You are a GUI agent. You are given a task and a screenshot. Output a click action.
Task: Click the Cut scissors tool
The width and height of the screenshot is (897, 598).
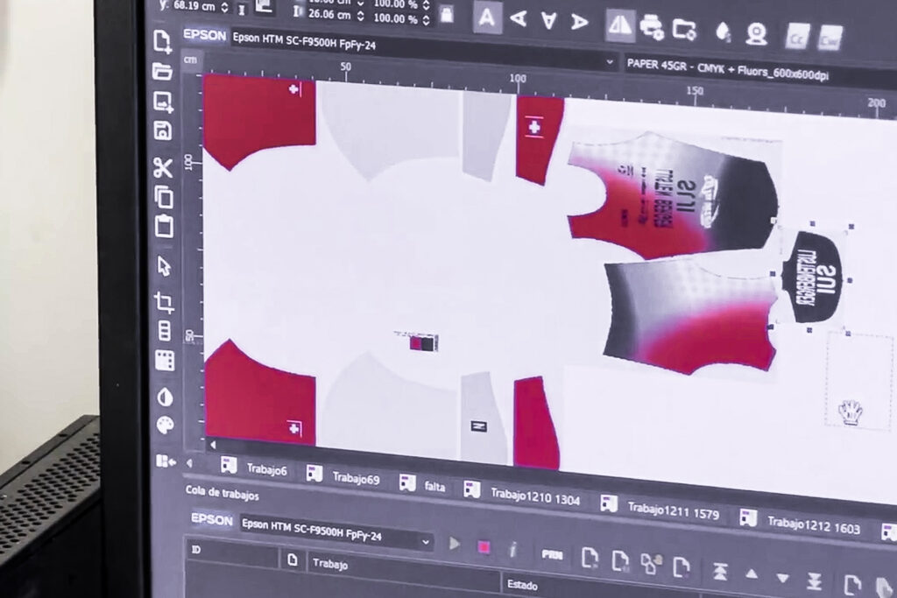(x=163, y=168)
